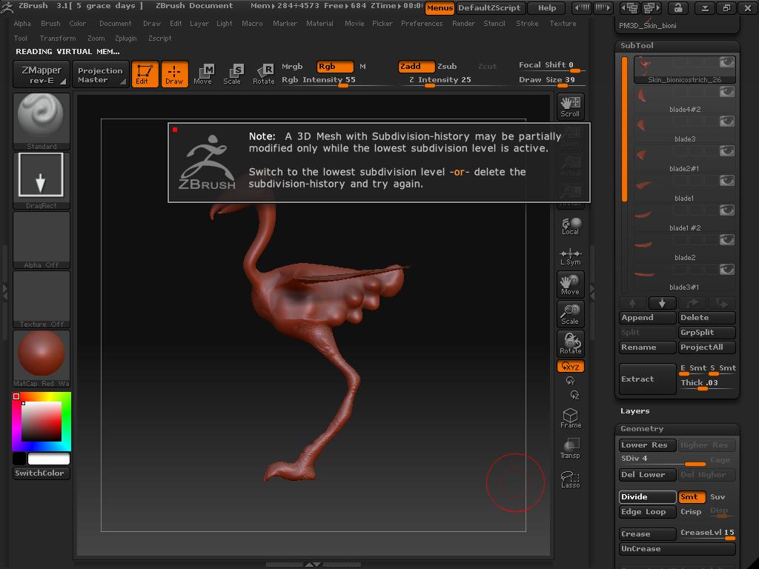This screenshot has width=759, height=569.
Task: Activate Edit mode button
Action: pyautogui.click(x=145, y=73)
